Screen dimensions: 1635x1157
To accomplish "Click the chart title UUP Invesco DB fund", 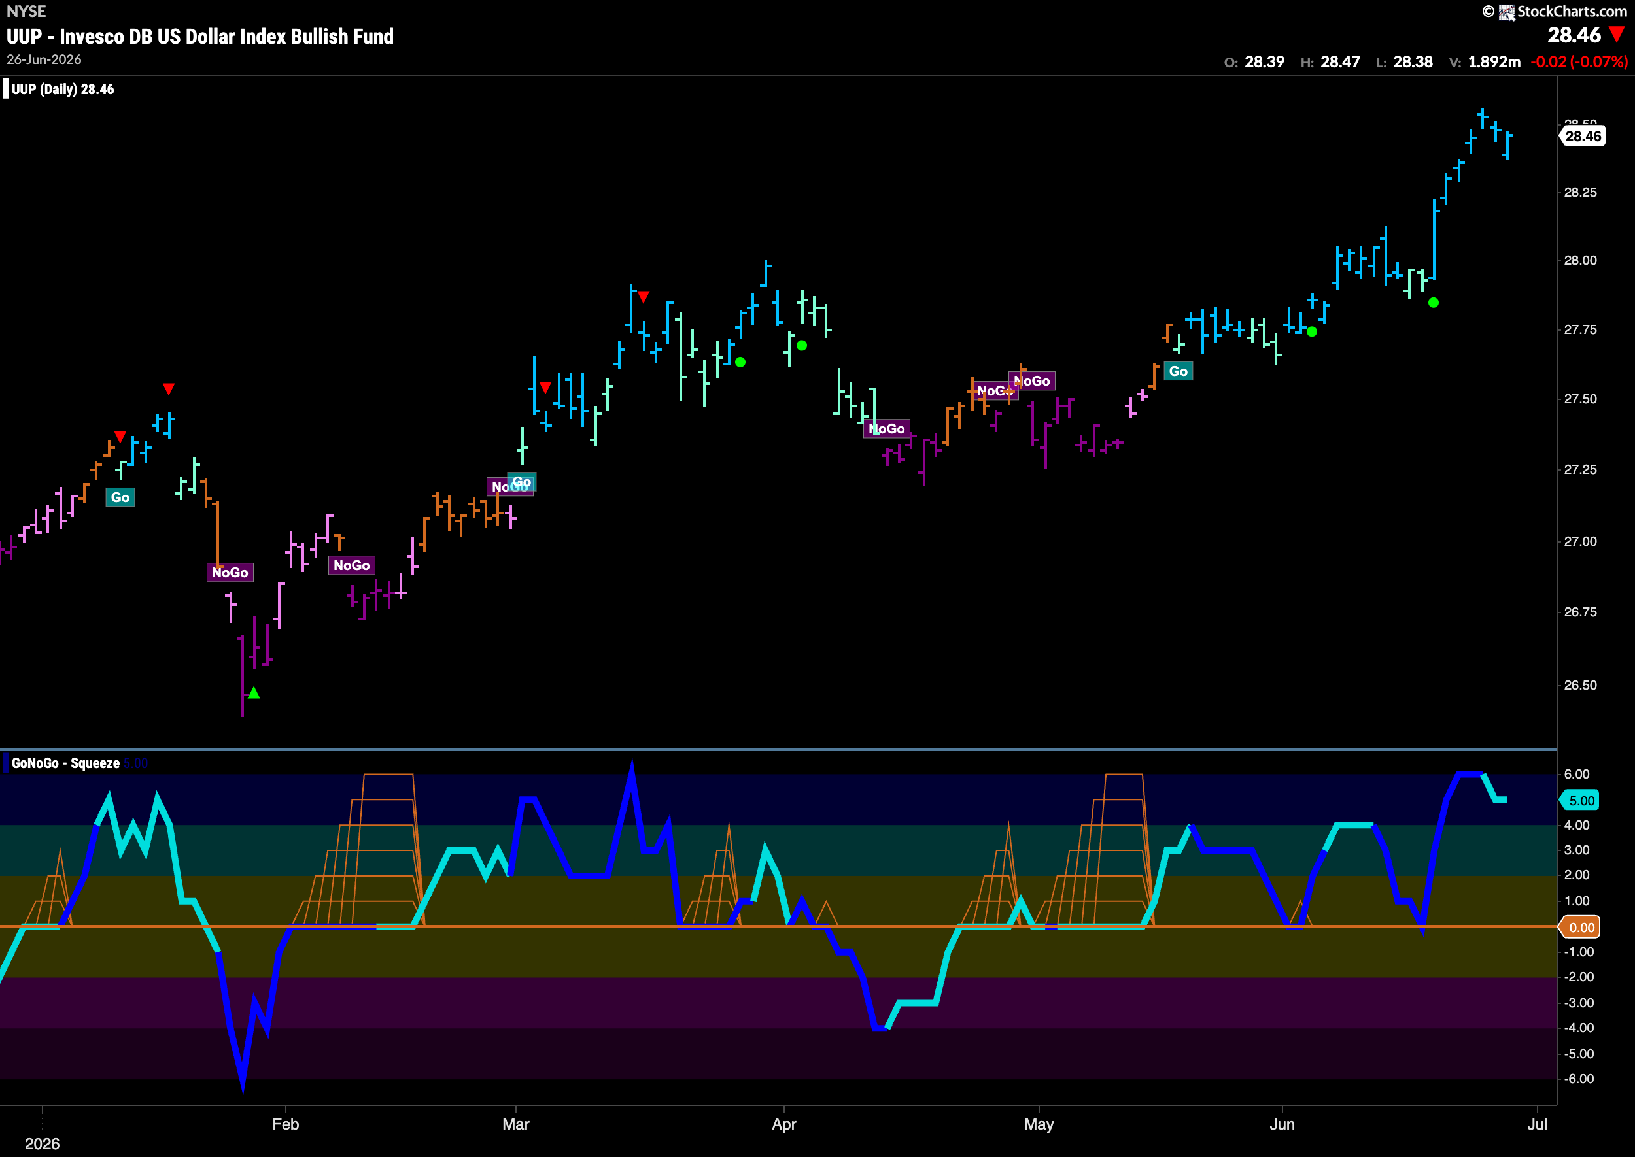I will click(200, 37).
